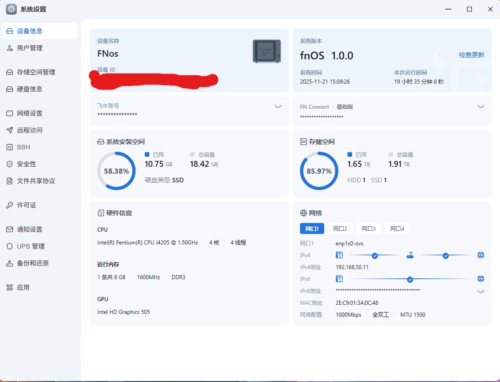Viewport: 500px width, 382px height.
Task: Click the 网络 globe header icon
Action: click(304, 213)
